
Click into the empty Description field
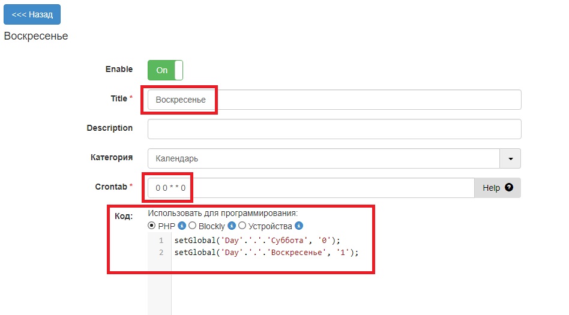(x=334, y=129)
